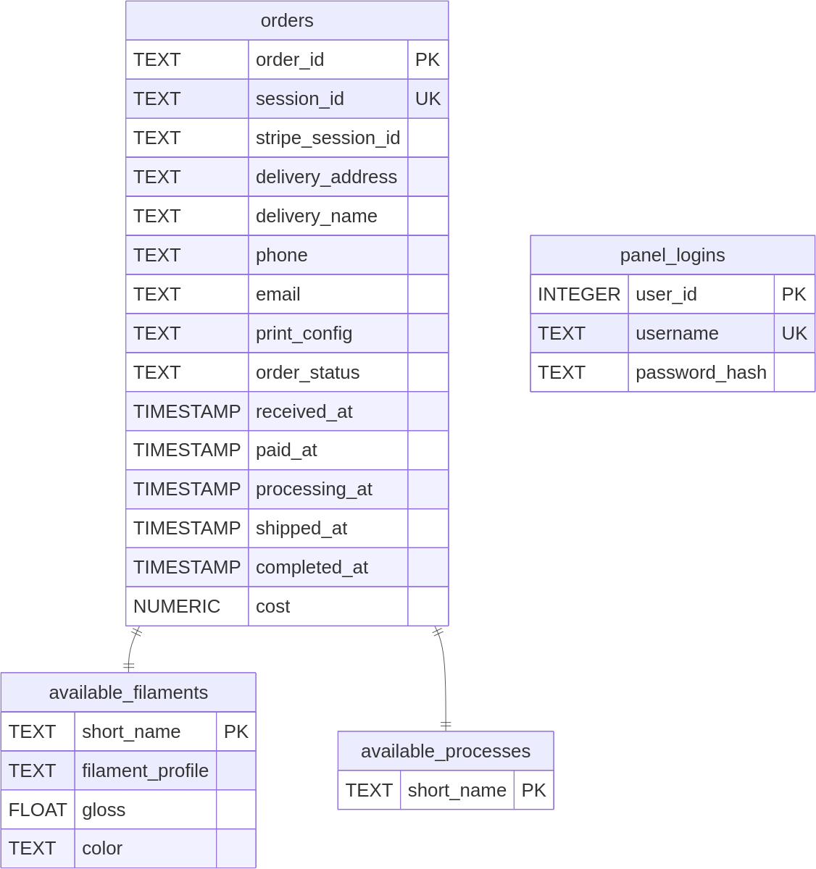This screenshot has width=816, height=869.
Task: Click the UK marker beside session_id
Action: tap(428, 98)
